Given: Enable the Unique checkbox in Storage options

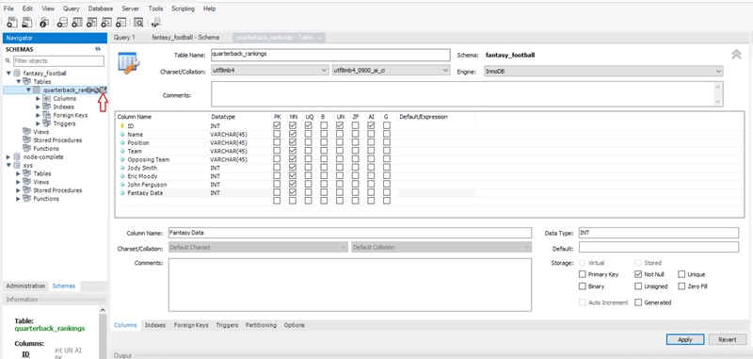Looking at the screenshot, I should 681,274.
